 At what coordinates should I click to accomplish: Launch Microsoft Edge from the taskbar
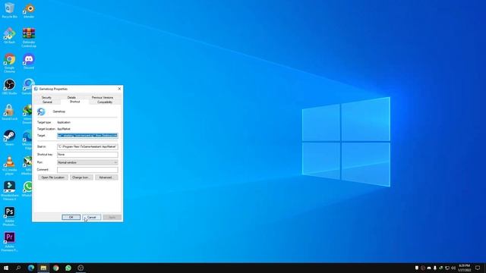click(31, 268)
